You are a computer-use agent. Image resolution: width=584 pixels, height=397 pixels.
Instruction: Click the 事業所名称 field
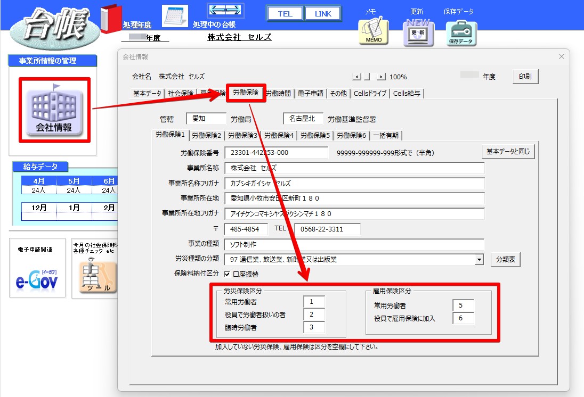354,168
